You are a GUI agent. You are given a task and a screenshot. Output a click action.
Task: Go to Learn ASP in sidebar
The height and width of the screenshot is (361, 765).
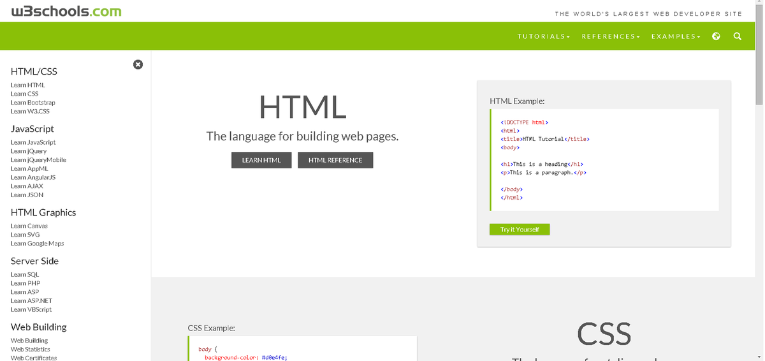tap(25, 292)
